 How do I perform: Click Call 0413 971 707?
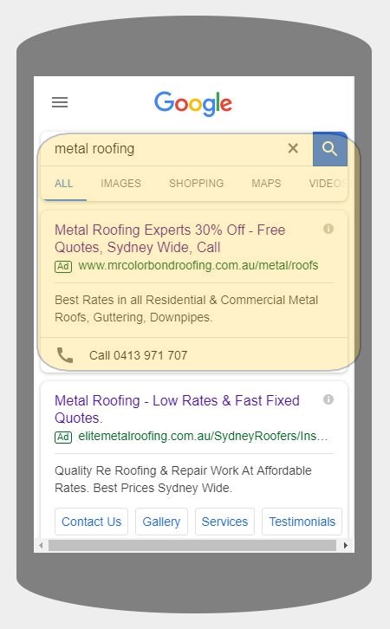point(138,355)
